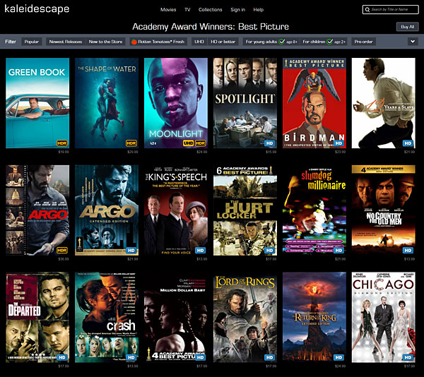
Task: Click the search magnifier icon
Action: pos(367,10)
